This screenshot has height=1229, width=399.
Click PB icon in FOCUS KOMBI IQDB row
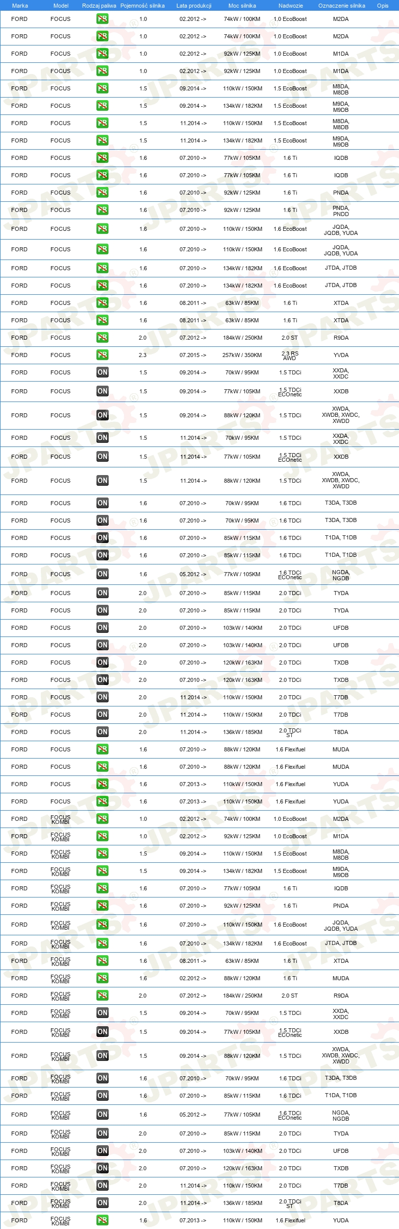[x=102, y=888]
